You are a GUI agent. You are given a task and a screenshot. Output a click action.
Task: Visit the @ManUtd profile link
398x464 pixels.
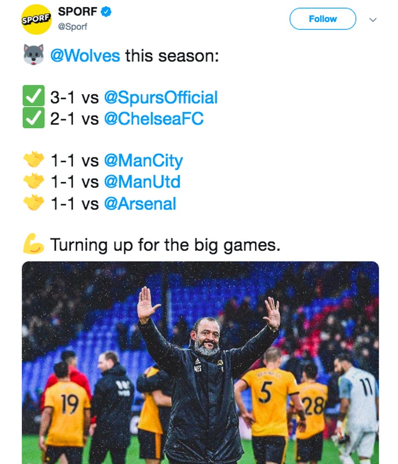[x=142, y=182]
